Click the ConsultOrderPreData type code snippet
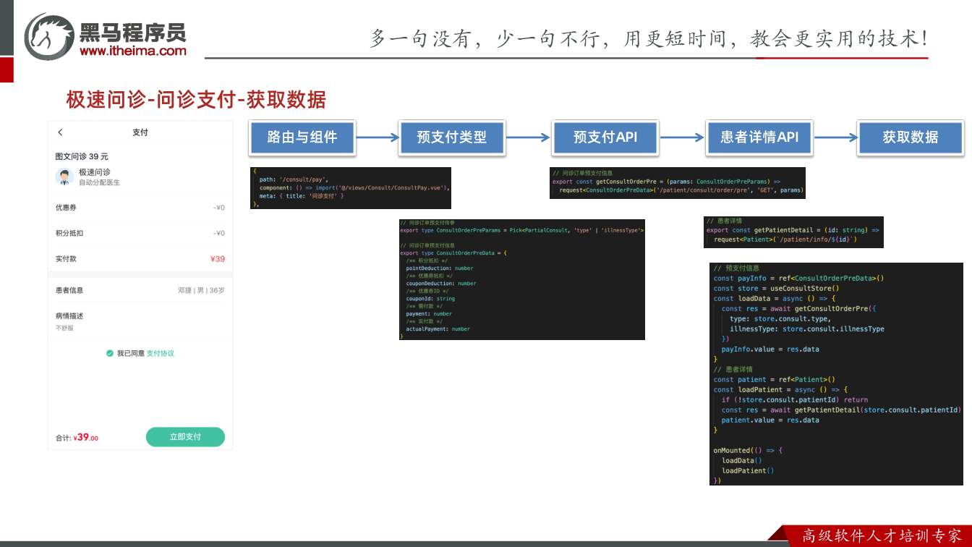This screenshot has height=547, width=972. coord(522,279)
